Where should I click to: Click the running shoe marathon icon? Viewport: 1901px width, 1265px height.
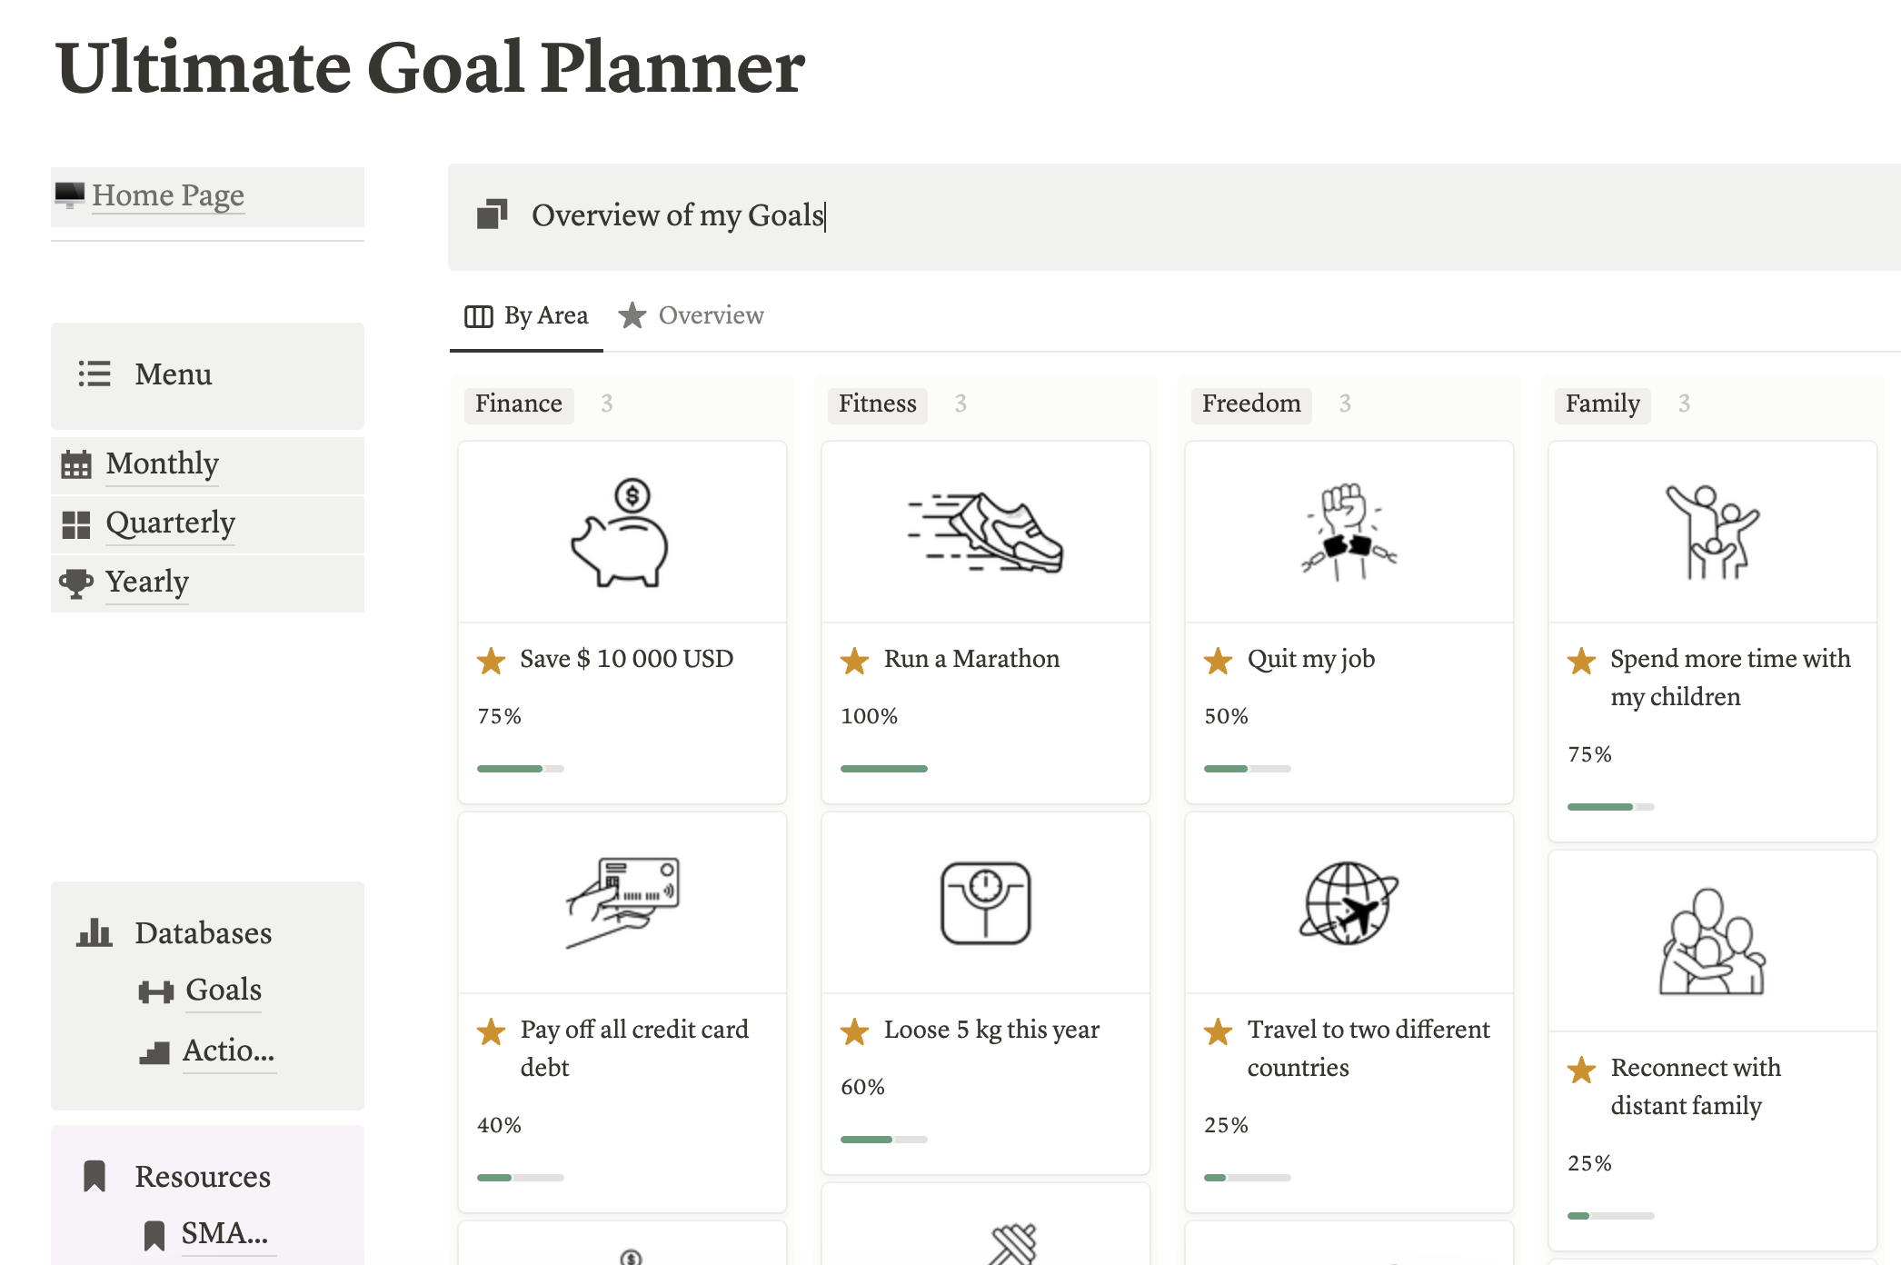pos(985,533)
